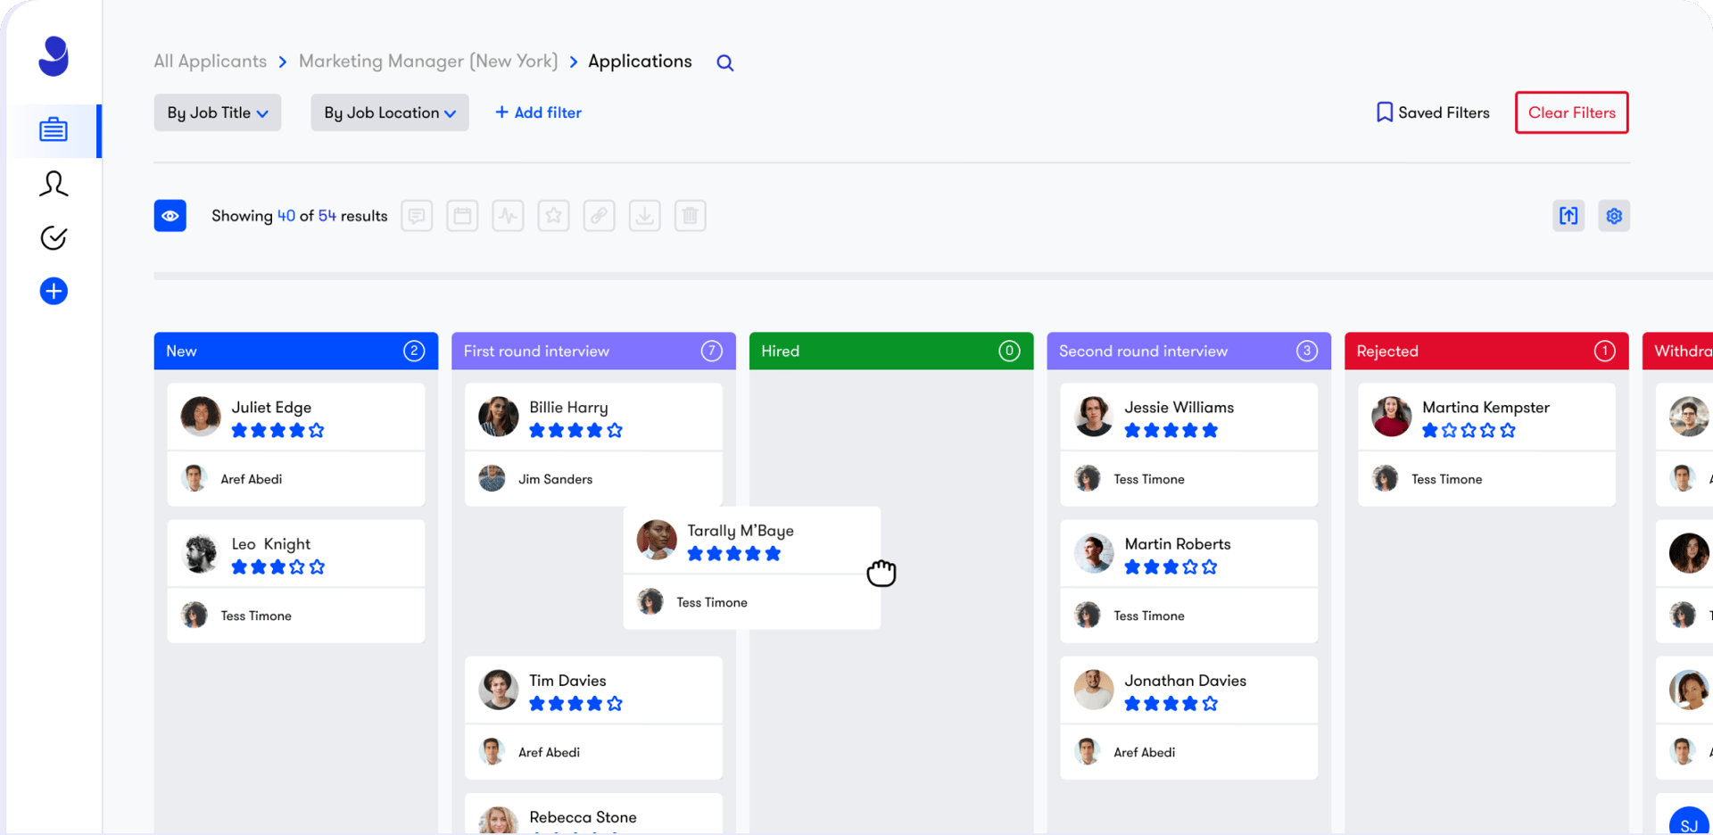Image resolution: width=1713 pixels, height=835 pixels.
Task: Open Martin Roberts' applicant card name
Action: [x=1178, y=544]
